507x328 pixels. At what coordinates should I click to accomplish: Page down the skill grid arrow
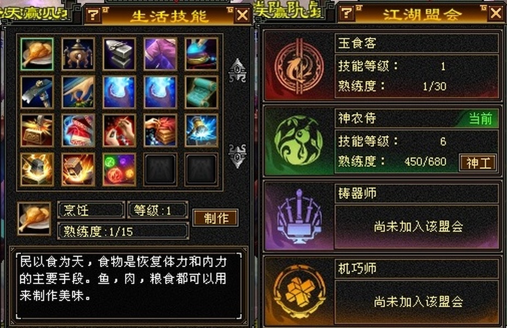[x=237, y=156]
